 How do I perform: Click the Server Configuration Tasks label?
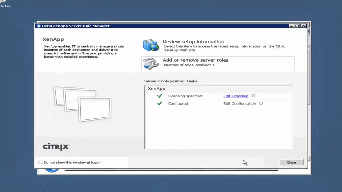[171, 81]
